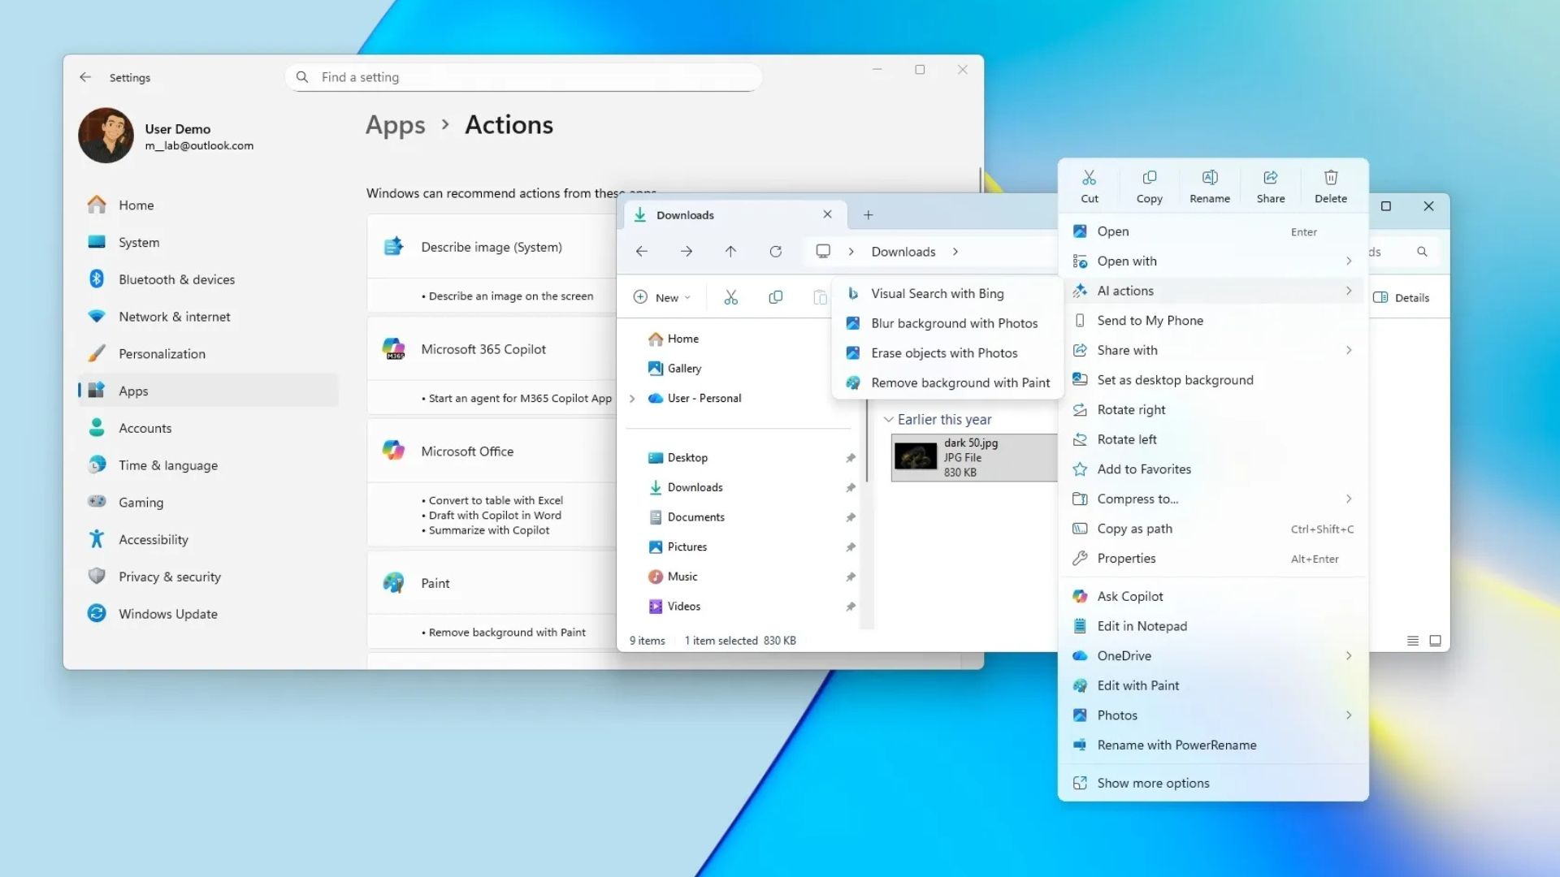Unpin Music from quick access
The image size is (1560, 877).
tap(851, 577)
